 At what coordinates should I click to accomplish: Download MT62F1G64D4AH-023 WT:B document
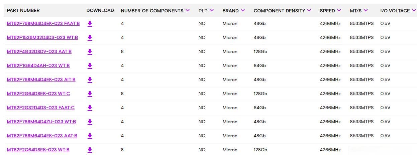pyautogui.click(x=90, y=66)
